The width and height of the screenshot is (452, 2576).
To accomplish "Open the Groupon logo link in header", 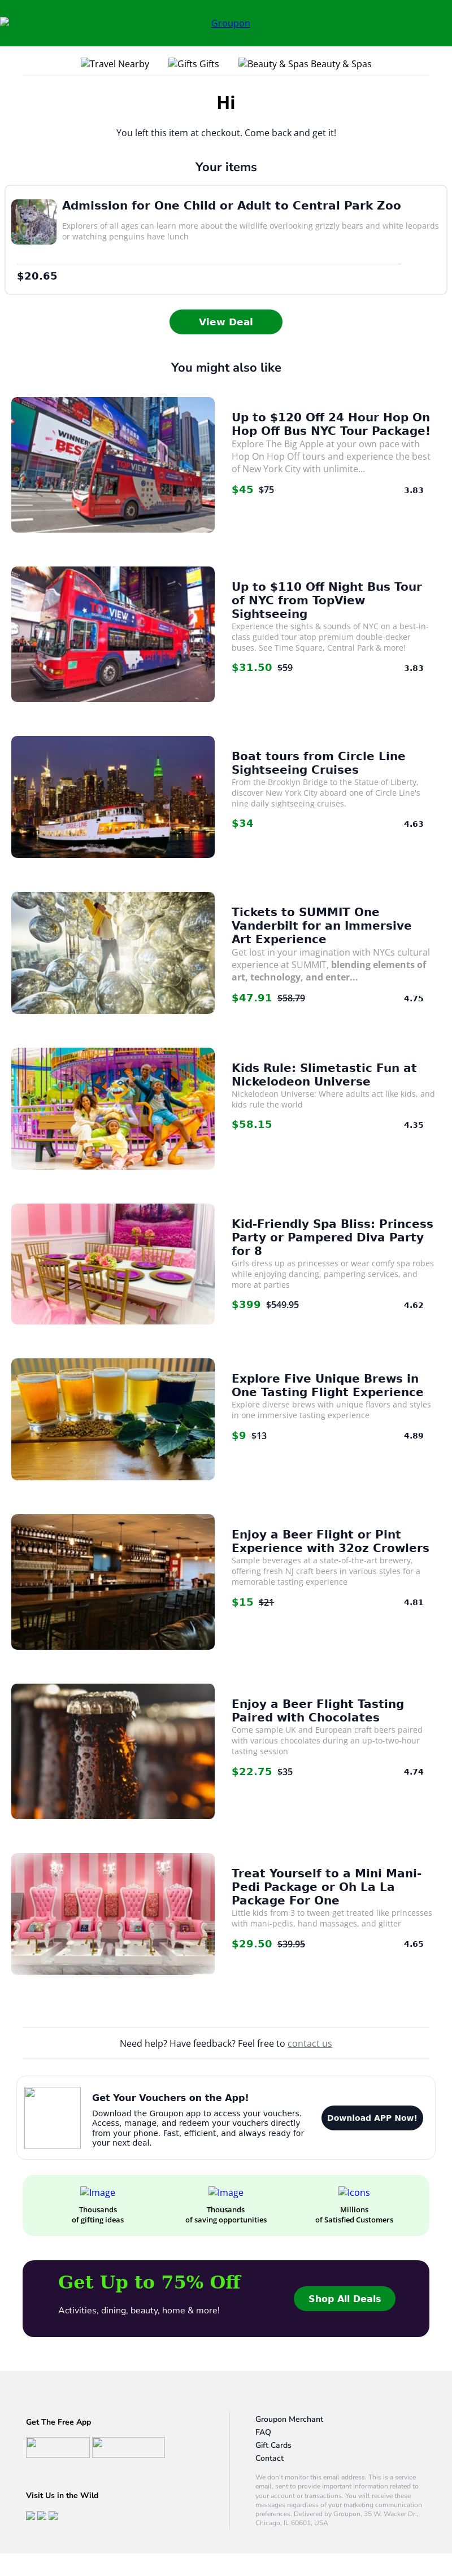I will [230, 23].
